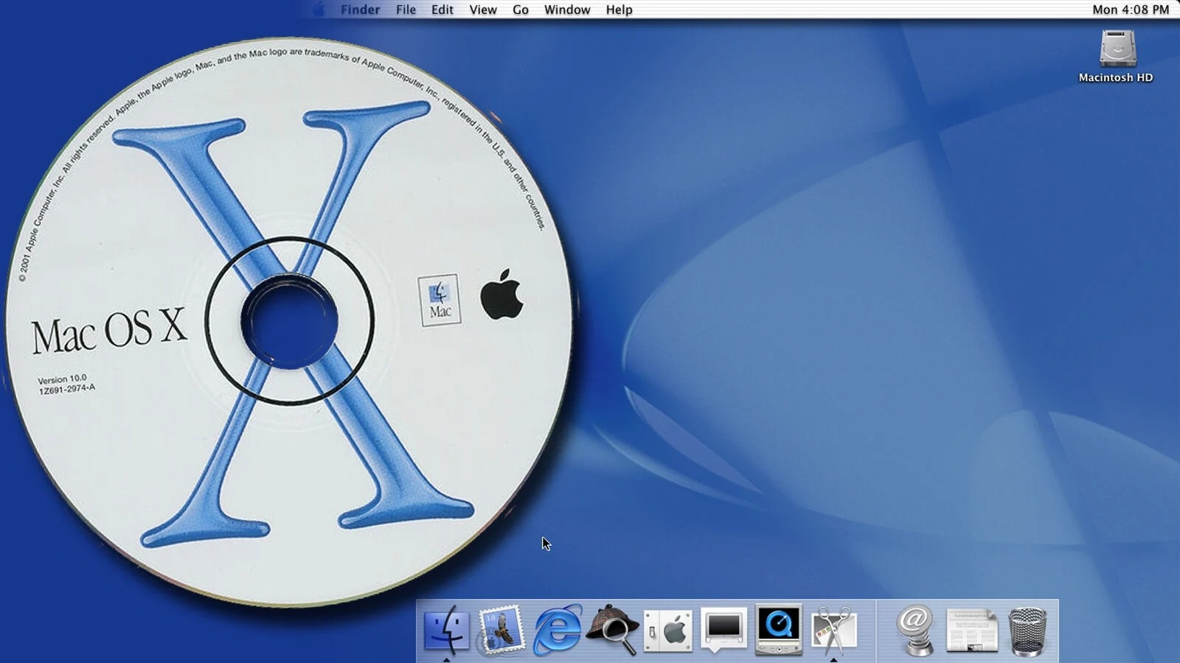Open the File menu
1180x663 pixels.
pyautogui.click(x=406, y=10)
